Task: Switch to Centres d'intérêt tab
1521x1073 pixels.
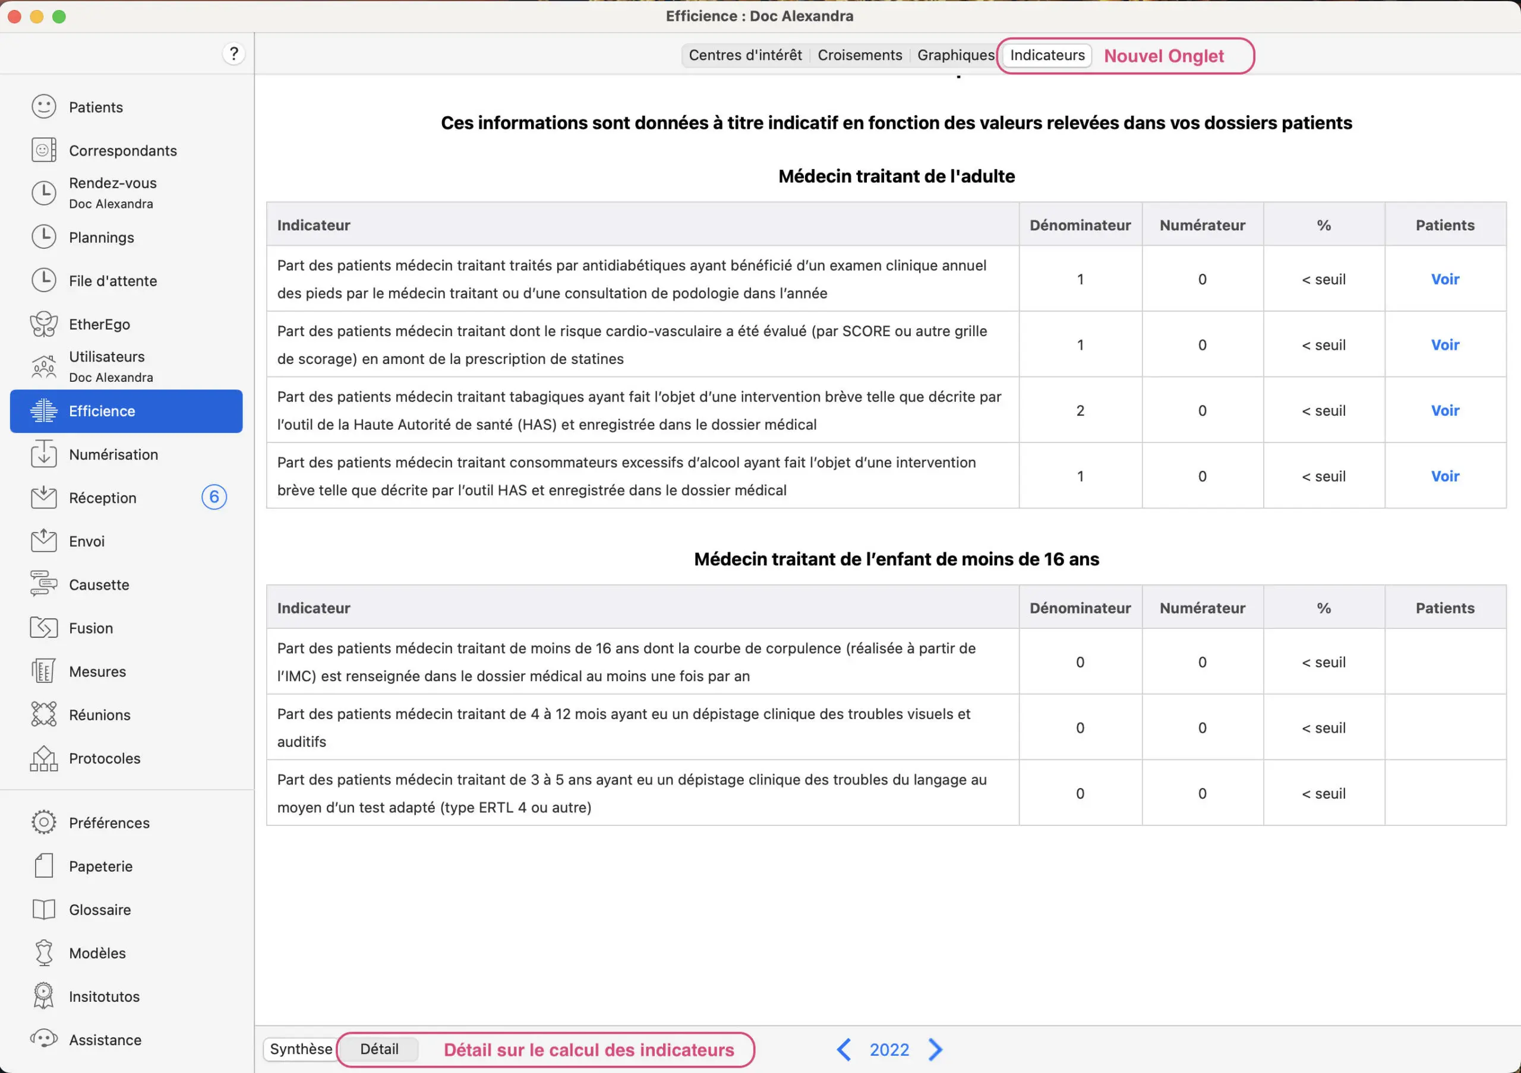Action: coord(745,55)
